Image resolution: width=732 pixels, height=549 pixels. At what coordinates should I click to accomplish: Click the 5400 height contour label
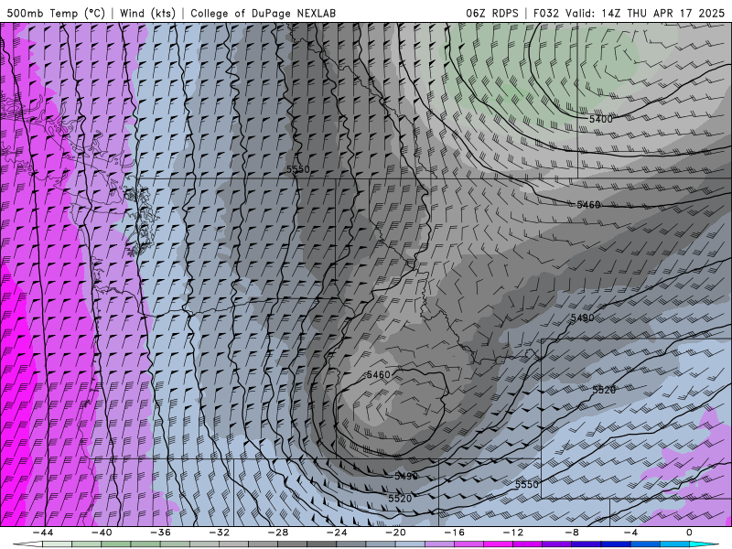tap(601, 119)
